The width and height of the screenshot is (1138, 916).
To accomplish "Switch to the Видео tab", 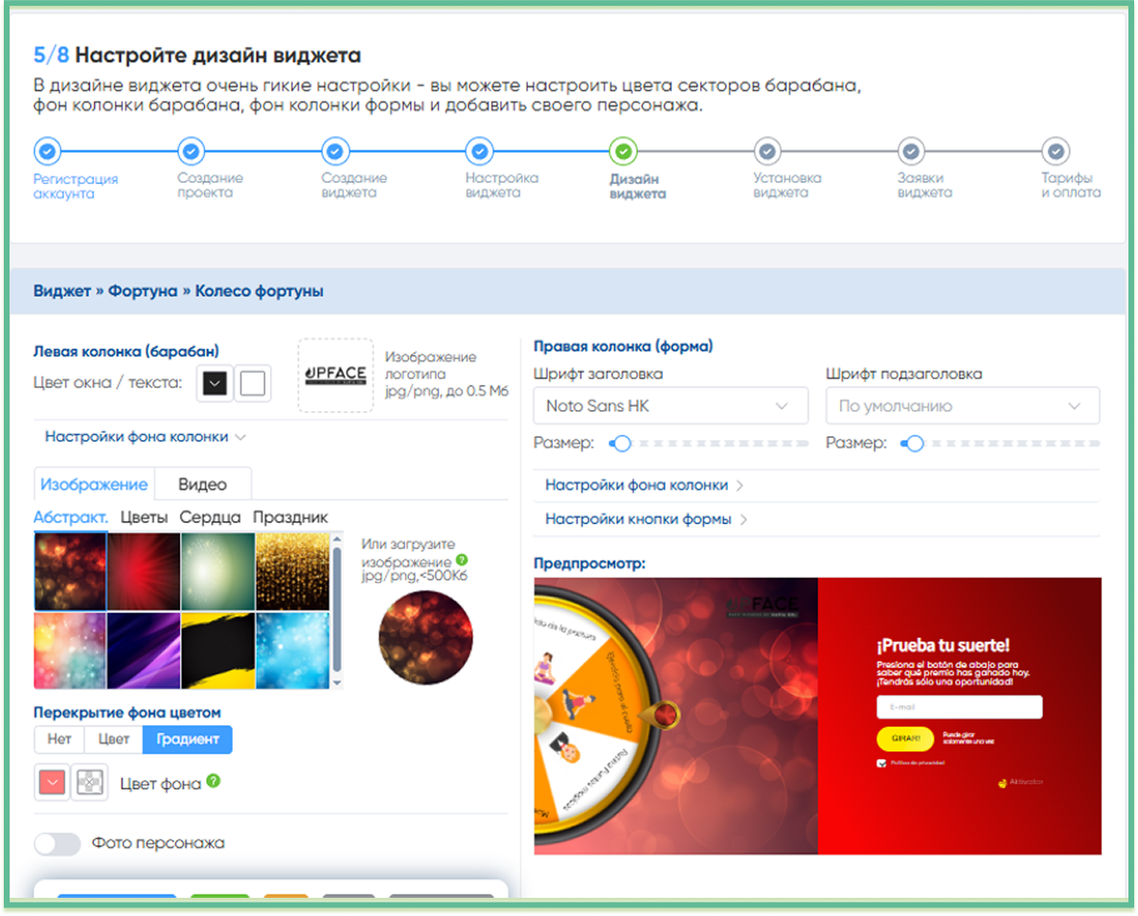I will click(x=202, y=484).
